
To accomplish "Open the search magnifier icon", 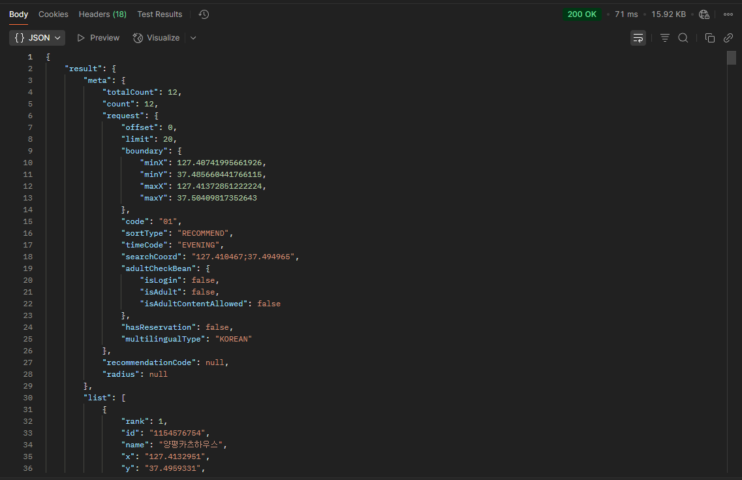I will coord(683,38).
